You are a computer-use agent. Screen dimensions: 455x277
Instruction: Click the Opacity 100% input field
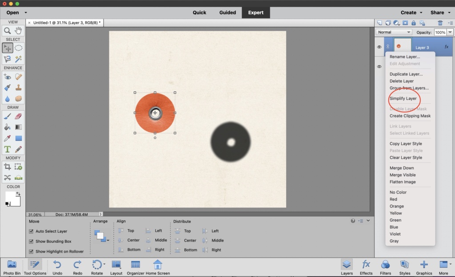[440, 32]
